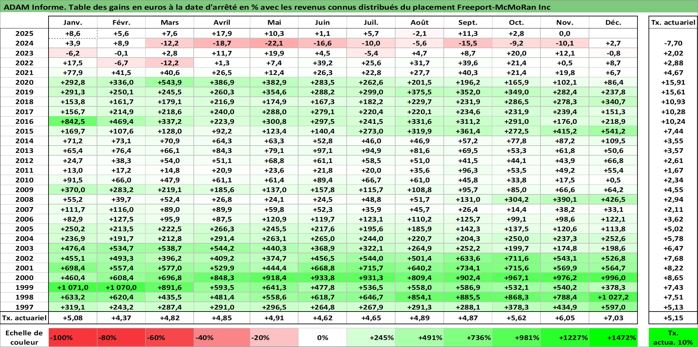This screenshot has width=698, height=347.
Task: Select the -40% pink color swatch
Action: [x=222, y=337]
